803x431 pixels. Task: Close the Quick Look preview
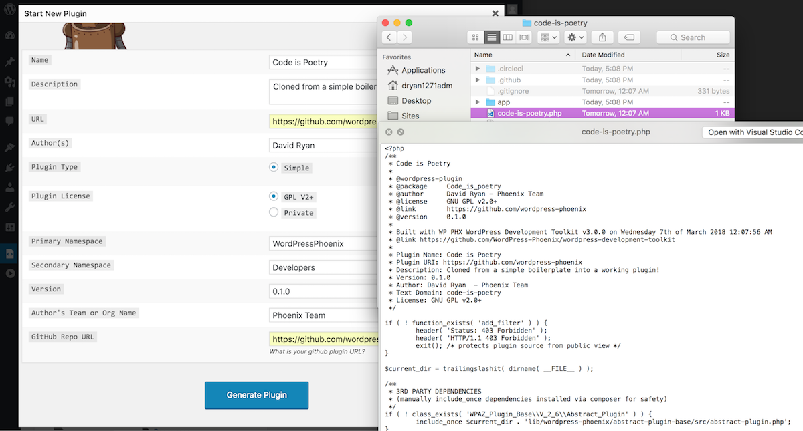coord(389,132)
